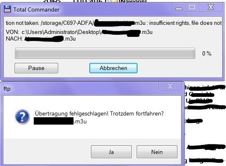Click the VON source path line
Image resolution: width=226 pixels, height=166 pixels.
(79, 32)
